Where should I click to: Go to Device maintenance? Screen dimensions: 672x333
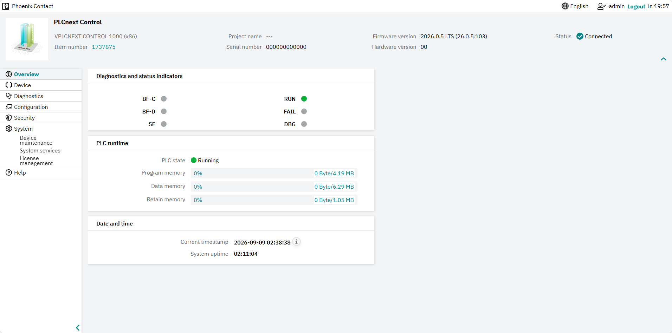pos(36,141)
